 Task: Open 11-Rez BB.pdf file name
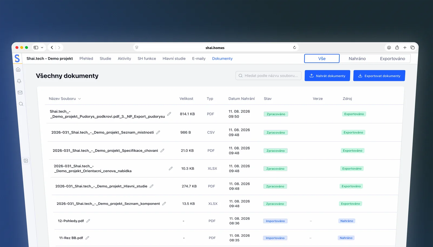click(x=71, y=238)
